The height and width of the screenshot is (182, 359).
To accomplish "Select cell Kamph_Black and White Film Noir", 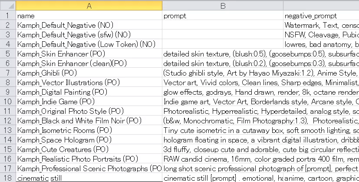I will point(89,121).
